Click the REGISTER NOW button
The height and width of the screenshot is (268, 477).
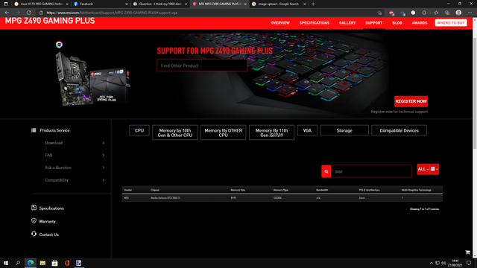(411, 101)
